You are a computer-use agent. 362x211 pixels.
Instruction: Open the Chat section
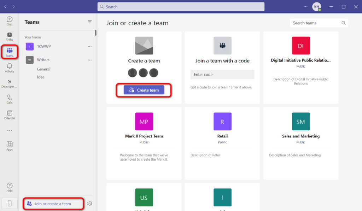click(9, 21)
